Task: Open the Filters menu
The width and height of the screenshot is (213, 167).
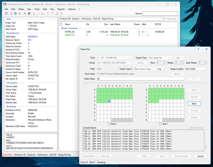Action: point(21,9)
